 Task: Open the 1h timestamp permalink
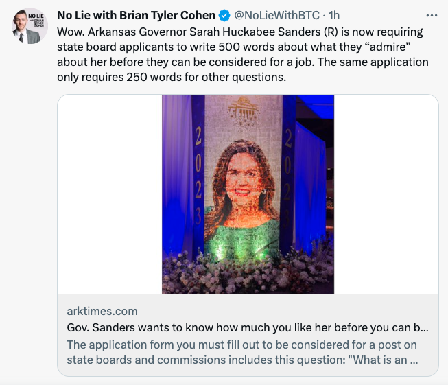pos(333,15)
